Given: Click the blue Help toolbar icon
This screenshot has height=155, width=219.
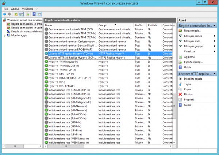Looking at the screenshot, I should [x=34, y=14].
